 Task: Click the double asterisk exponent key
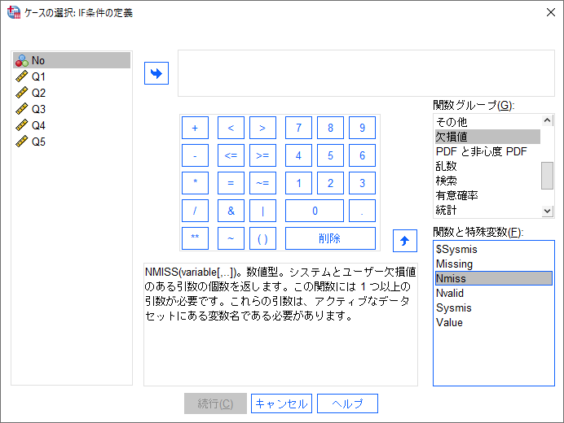pyautogui.click(x=195, y=238)
